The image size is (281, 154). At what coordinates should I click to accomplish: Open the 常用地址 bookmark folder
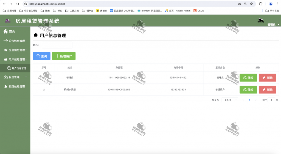coord(10,11)
